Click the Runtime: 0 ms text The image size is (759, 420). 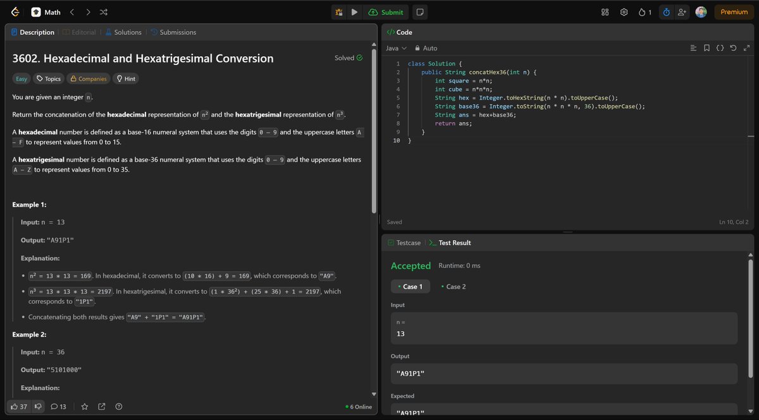pos(459,266)
